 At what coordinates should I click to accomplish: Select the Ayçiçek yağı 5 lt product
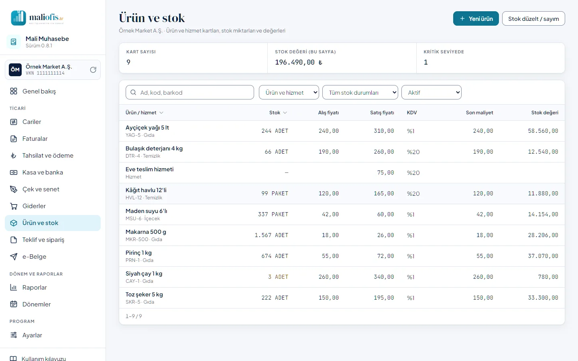pos(342,131)
